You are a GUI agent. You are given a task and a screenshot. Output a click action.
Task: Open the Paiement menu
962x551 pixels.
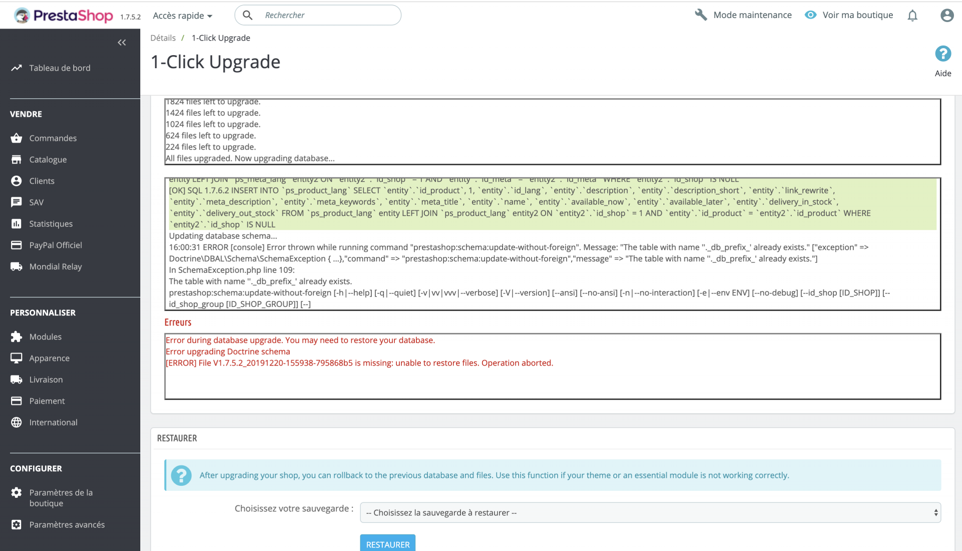tap(47, 401)
